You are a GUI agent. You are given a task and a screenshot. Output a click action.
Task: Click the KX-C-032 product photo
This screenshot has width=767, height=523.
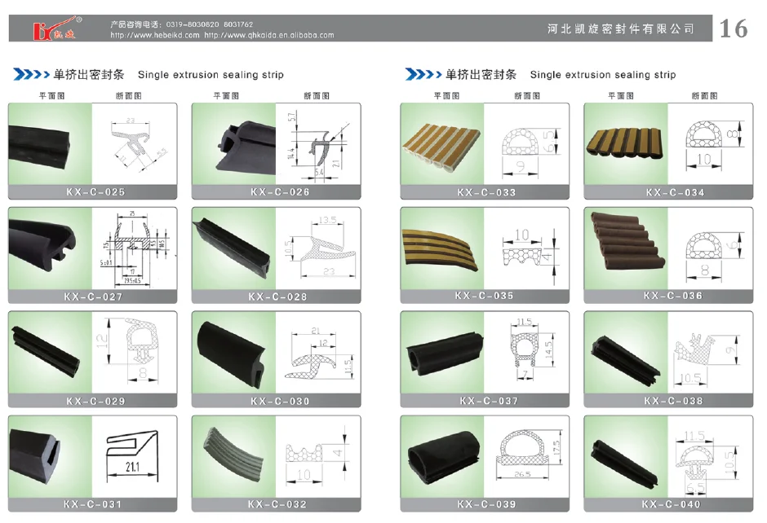[x=234, y=456]
